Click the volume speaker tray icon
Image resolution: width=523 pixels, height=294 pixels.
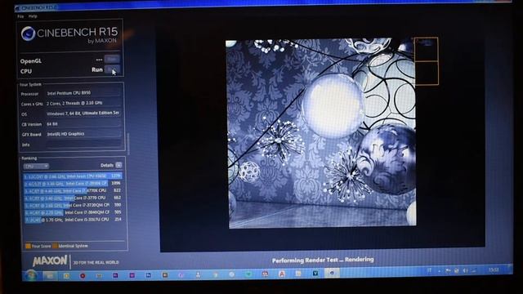click(x=465, y=270)
